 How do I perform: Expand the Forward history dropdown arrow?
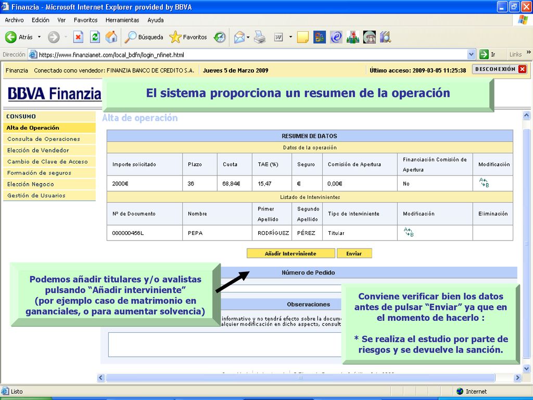66,37
